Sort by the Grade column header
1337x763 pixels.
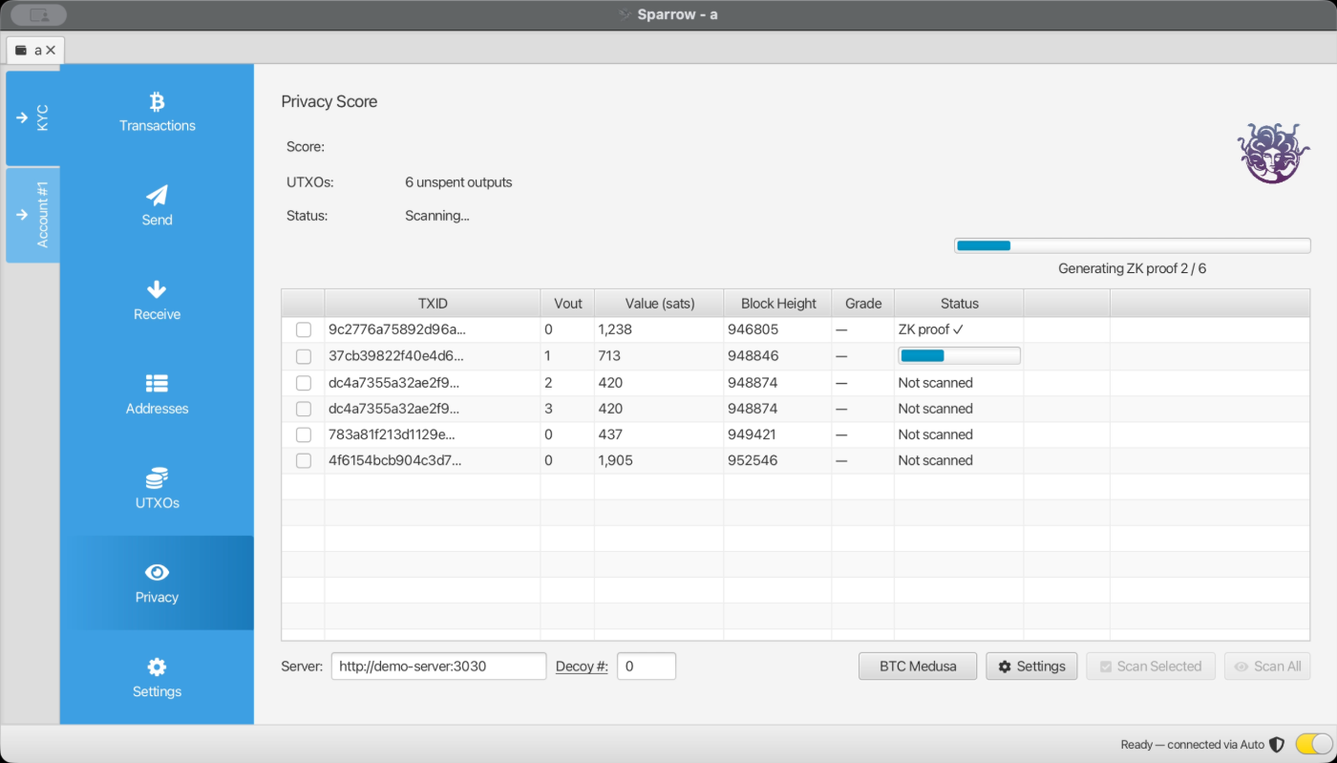pos(862,303)
